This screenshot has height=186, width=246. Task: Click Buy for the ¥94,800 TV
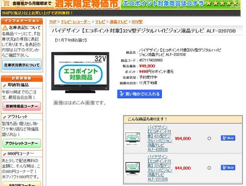[x=228, y=138]
